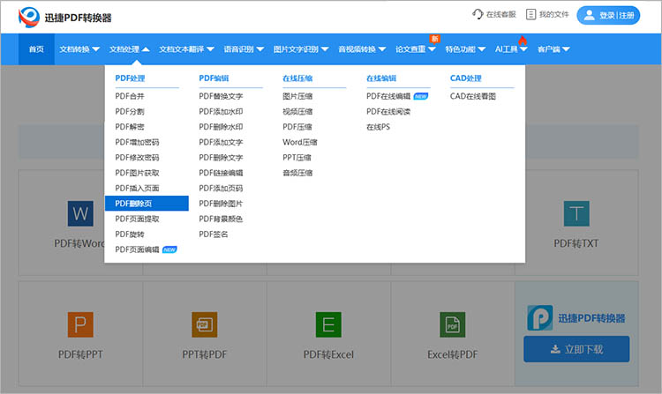Viewport: 662px width, 394px height.
Task: Open 我的文件 document icon
Action: 530,15
